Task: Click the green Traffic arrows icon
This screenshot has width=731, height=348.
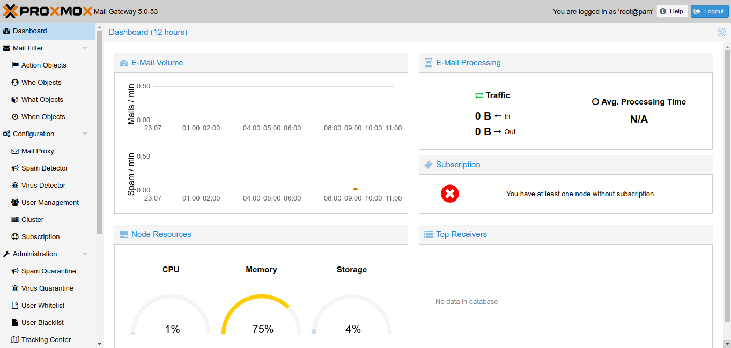Action: click(x=479, y=95)
